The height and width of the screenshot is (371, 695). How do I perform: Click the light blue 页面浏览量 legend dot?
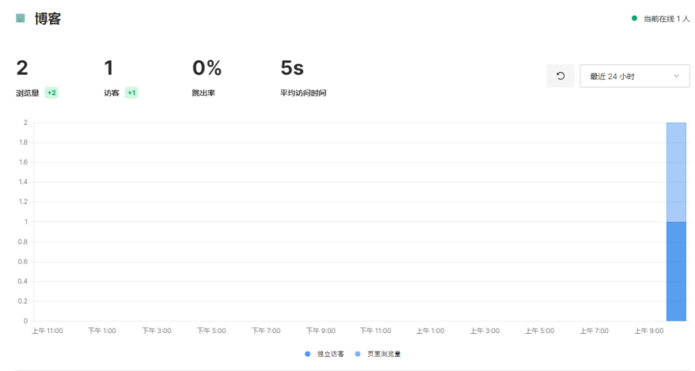pyautogui.click(x=358, y=354)
